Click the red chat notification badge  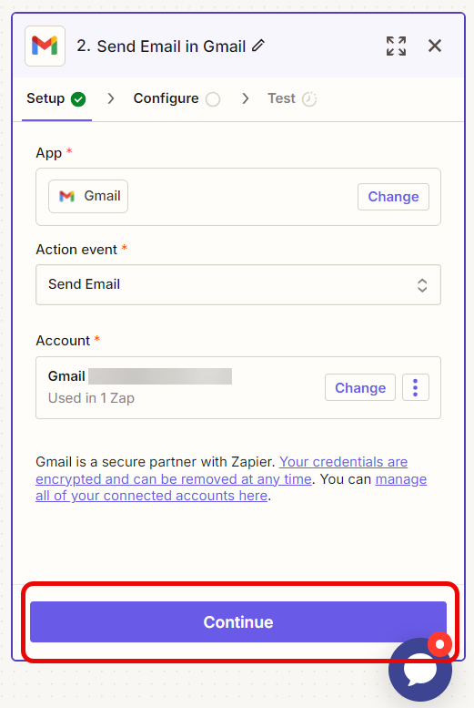click(x=439, y=644)
